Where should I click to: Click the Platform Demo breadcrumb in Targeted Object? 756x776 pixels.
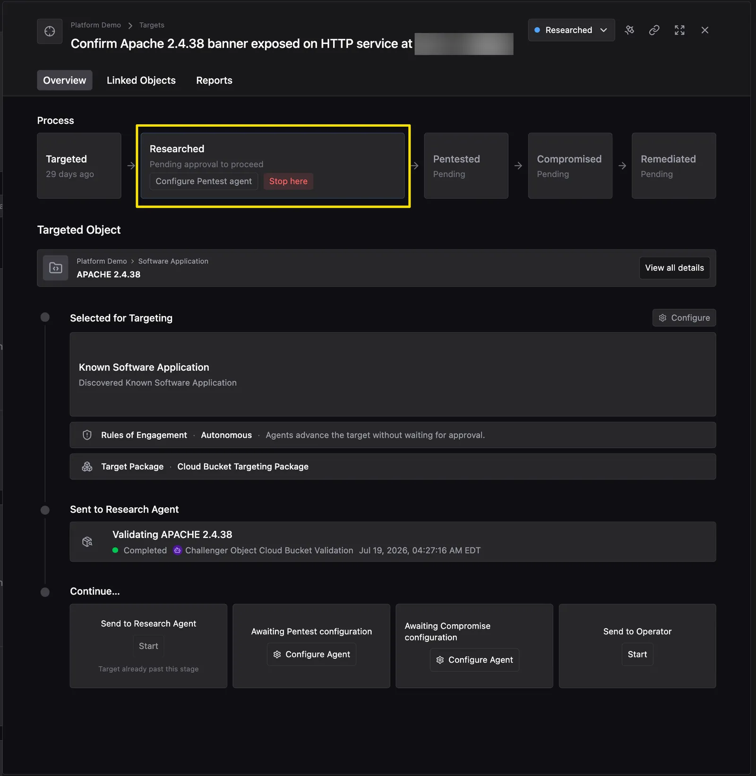click(102, 261)
